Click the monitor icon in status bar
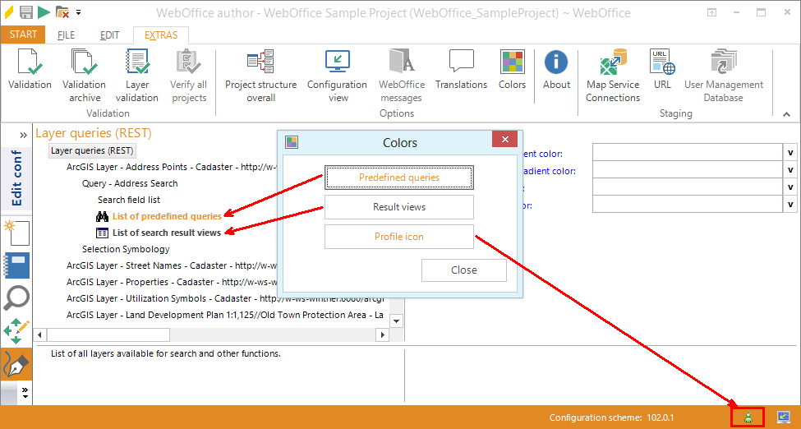This screenshot has height=429, width=801. pyautogui.click(x=784, y=417)
